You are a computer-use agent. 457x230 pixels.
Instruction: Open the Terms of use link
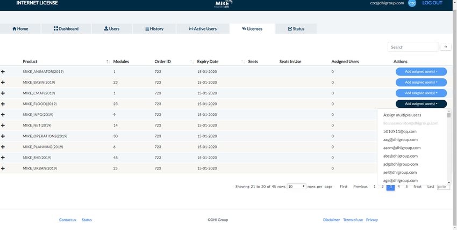click(353, 220)
